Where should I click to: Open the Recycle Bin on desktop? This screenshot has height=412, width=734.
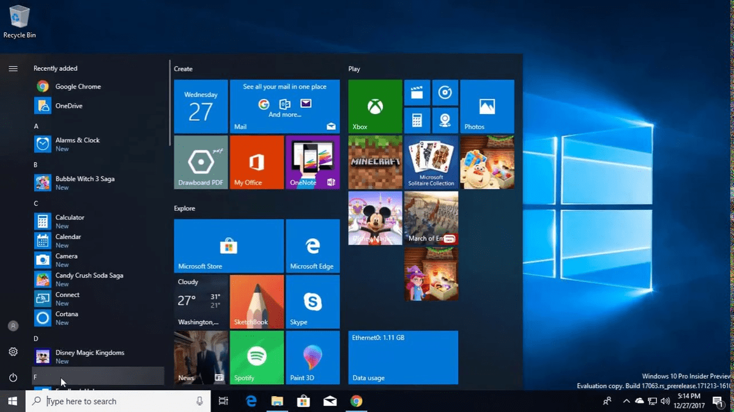(20, 21)
